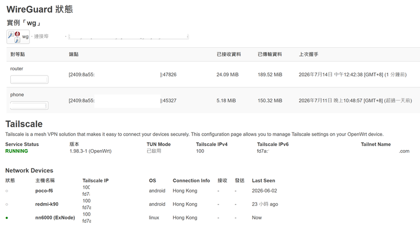The image size is (420, 243).
Task: Click Hong Kong connection info for nn6000
Action: coord(185,218)
